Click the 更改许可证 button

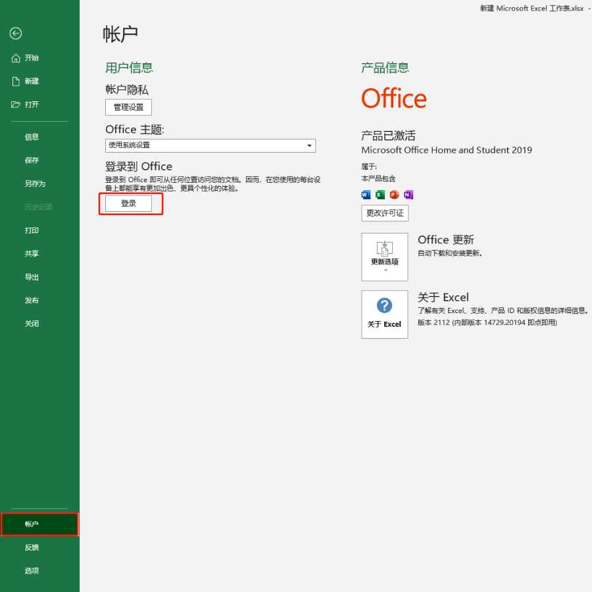(385, 213)
